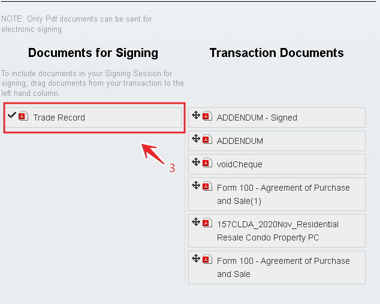Click the ADDENDUM - Signed document label
Screen dimensions: 380x304
[x=257, y=118]
